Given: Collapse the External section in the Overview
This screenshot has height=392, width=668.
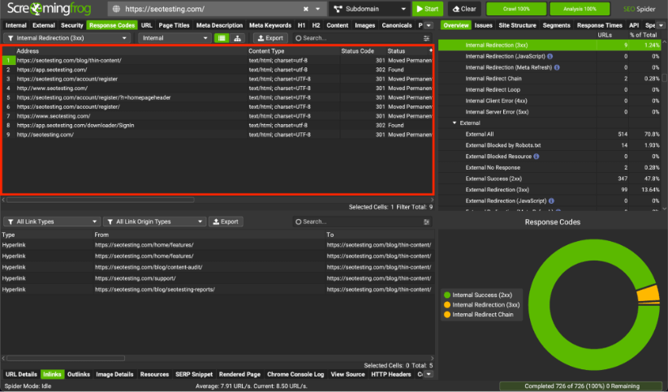Looking at the screenshot, I should click(455, 123).
